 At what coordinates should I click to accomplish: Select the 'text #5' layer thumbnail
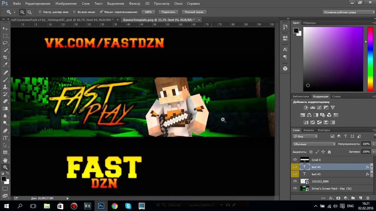click(304, 174)
